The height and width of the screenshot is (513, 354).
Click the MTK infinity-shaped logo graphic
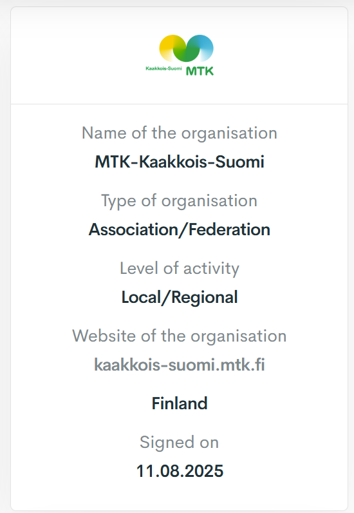point(186,48)
